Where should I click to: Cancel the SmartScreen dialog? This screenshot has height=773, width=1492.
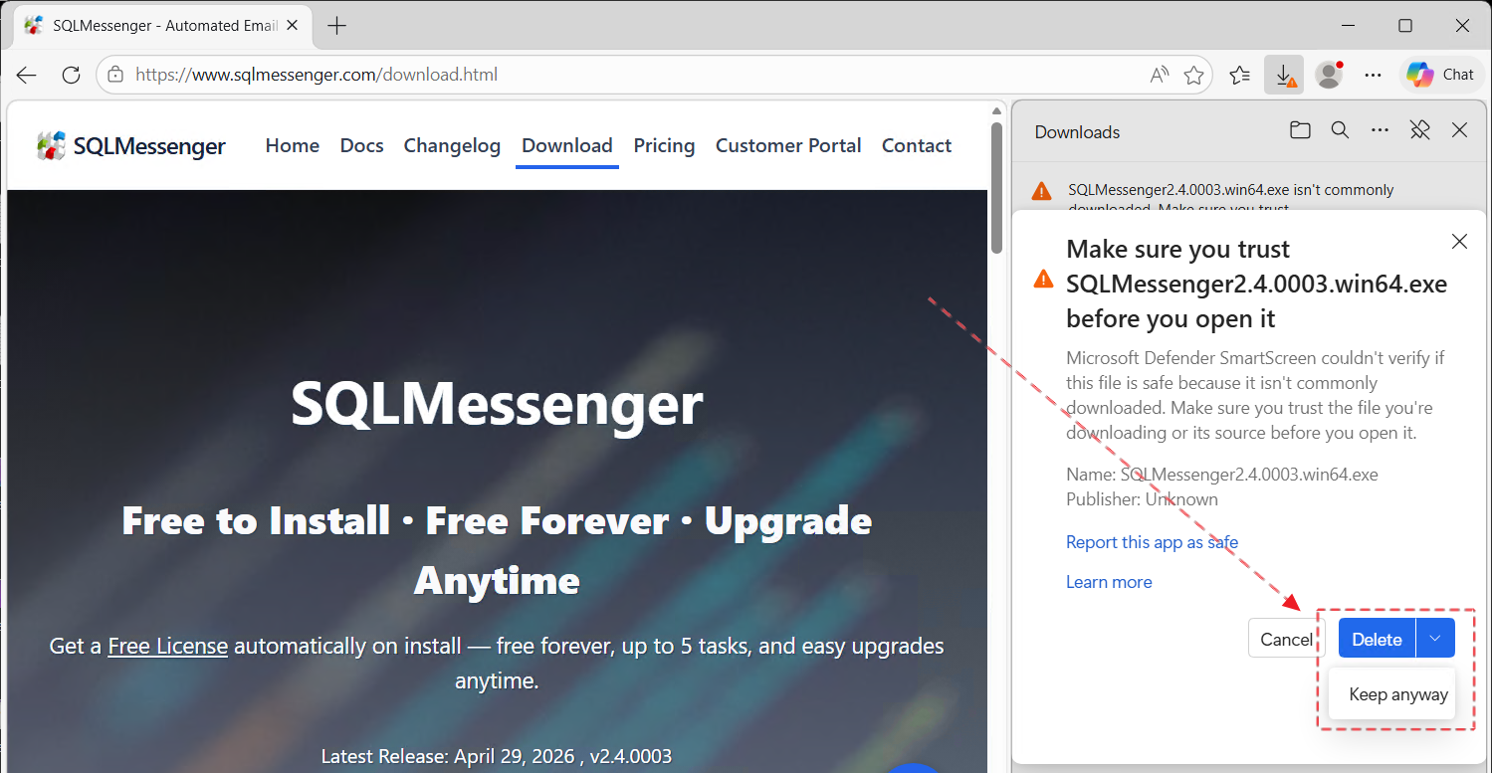click(x=1286, y=639)
